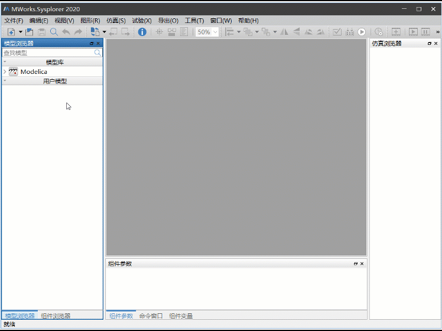Switch to the 组件浏览器 tab

tap(56, 316)
